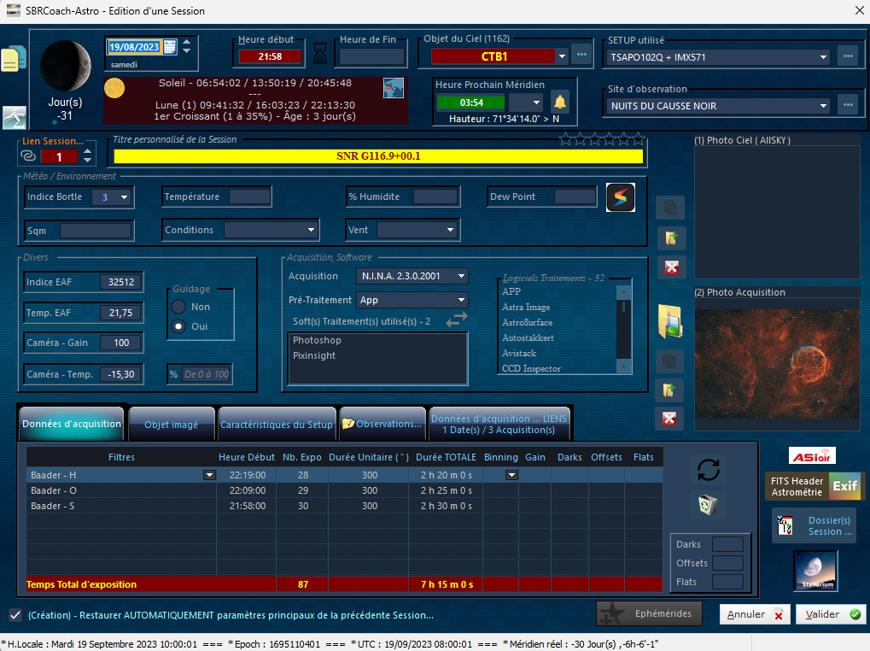Delete the Acquisition photo with red X
Viewport: 870px width, 651px height.
(669, 419)
